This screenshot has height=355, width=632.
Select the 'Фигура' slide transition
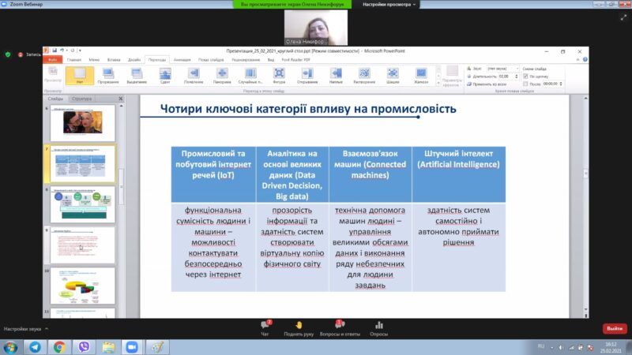click(x=279, y=75)
